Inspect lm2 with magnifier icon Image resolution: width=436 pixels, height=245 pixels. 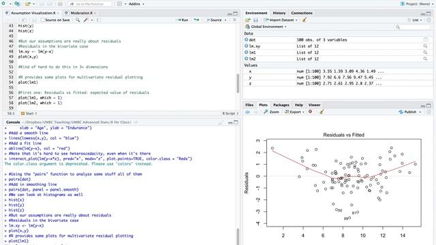[x=425, y=59]
